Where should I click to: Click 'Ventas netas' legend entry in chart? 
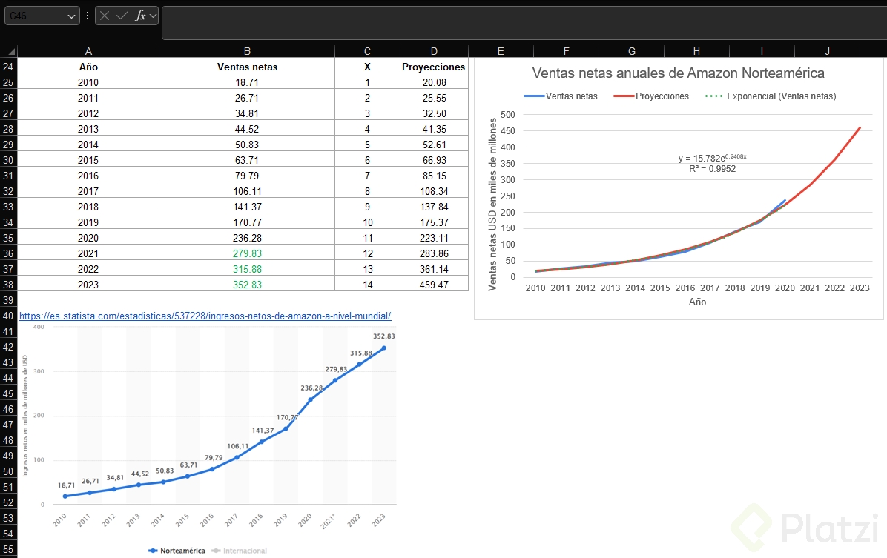561,96
